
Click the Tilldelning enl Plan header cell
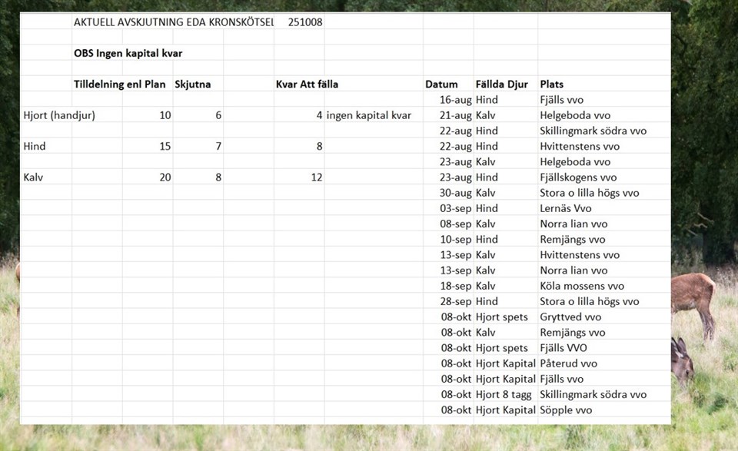[119, 84]
